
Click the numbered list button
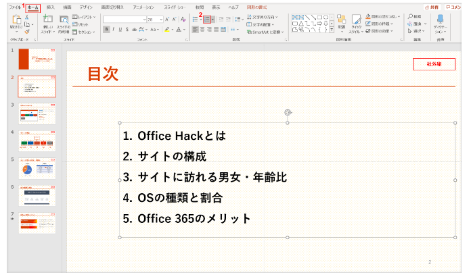click(x=208, y=20)
